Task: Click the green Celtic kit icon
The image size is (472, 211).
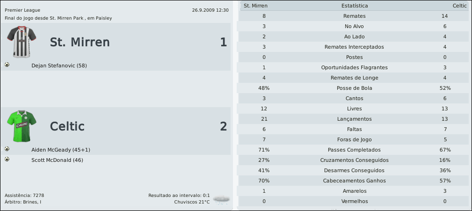Action: click(x=19, y=126)
